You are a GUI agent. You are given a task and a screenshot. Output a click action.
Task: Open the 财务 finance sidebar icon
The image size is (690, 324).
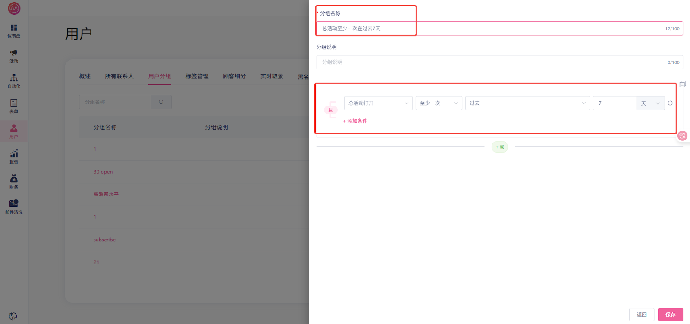pos(14,181)
